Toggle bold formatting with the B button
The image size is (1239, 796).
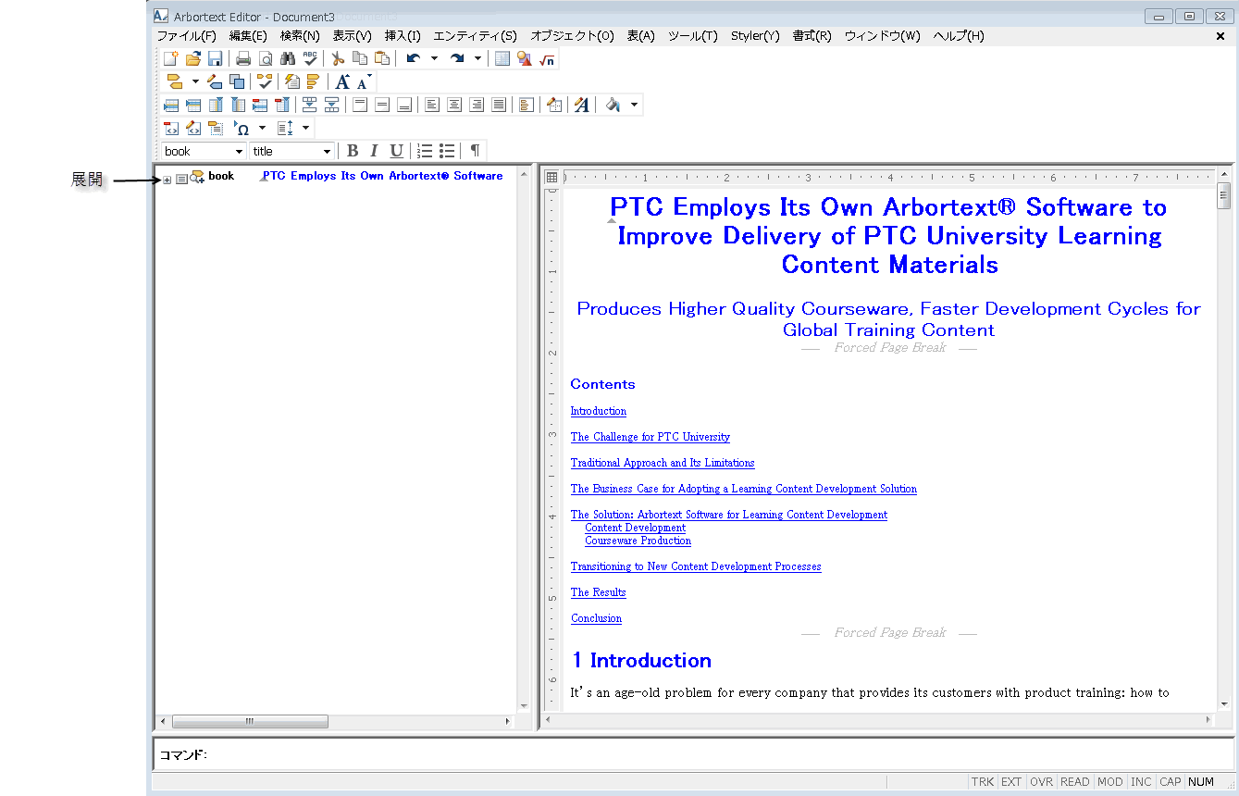353,151
